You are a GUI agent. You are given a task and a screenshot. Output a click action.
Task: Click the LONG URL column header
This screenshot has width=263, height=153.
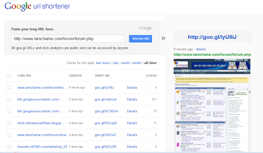tap(24, 76)
